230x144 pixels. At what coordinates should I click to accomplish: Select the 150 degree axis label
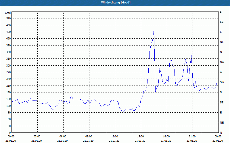[x=8, y=99]
